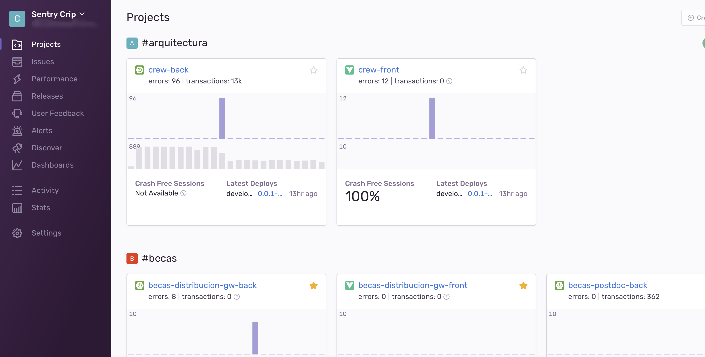Click help icon beside becas-distribucion-gw-front transactions
This screenshot has width=705, height=357.
[x=446, y=297]
